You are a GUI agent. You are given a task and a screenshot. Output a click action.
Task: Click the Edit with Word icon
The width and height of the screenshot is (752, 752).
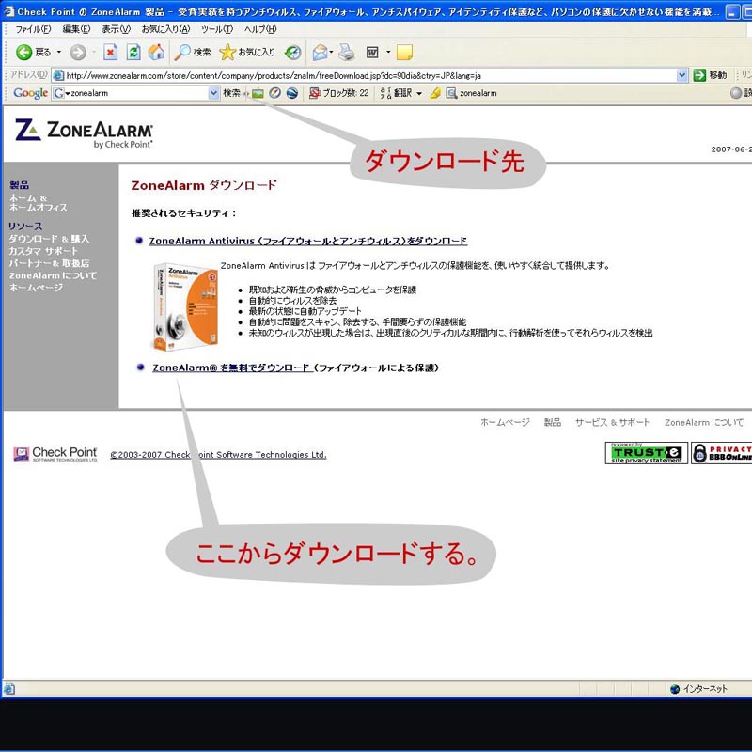pyautogui.click(x=372, y=53)
